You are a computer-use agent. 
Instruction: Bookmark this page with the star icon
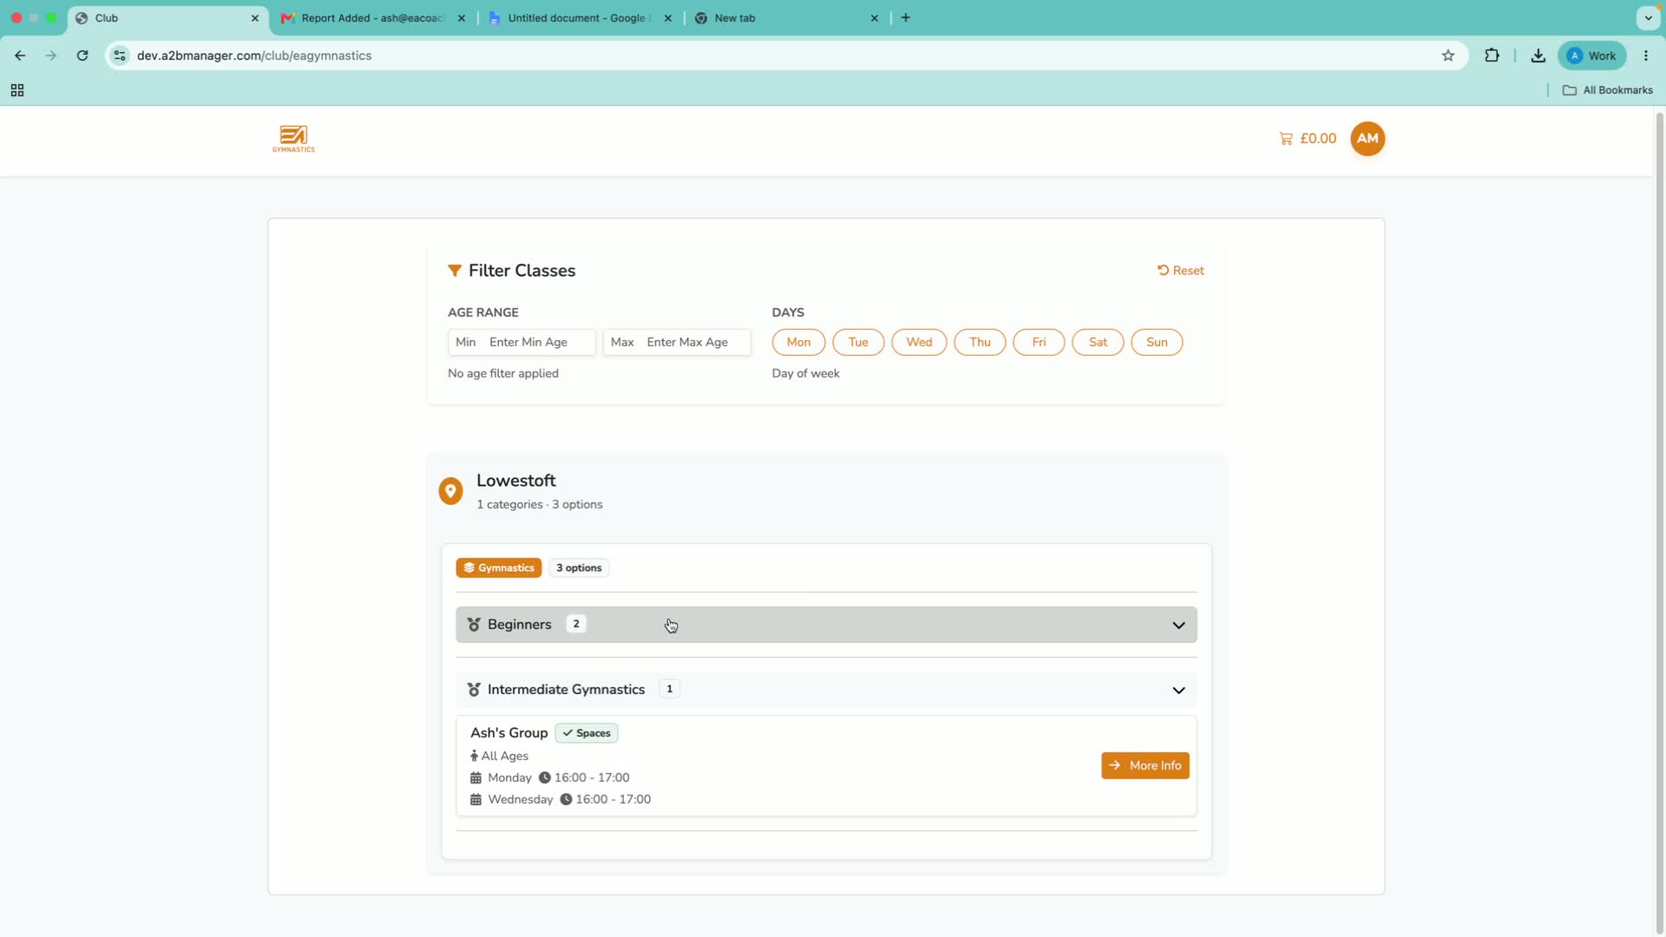[x=1448, y=56]
